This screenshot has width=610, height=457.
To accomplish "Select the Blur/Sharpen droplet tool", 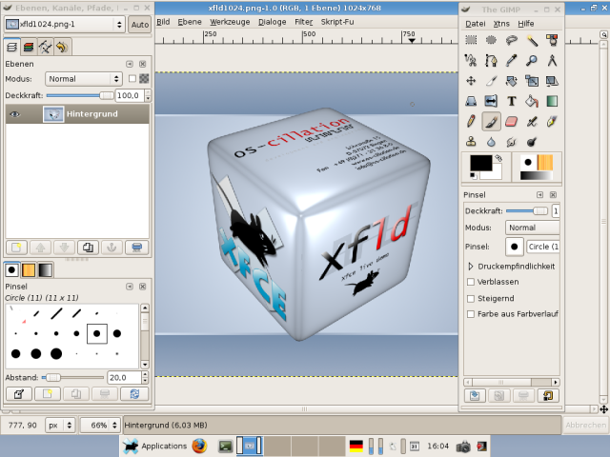I will (491, 142).
